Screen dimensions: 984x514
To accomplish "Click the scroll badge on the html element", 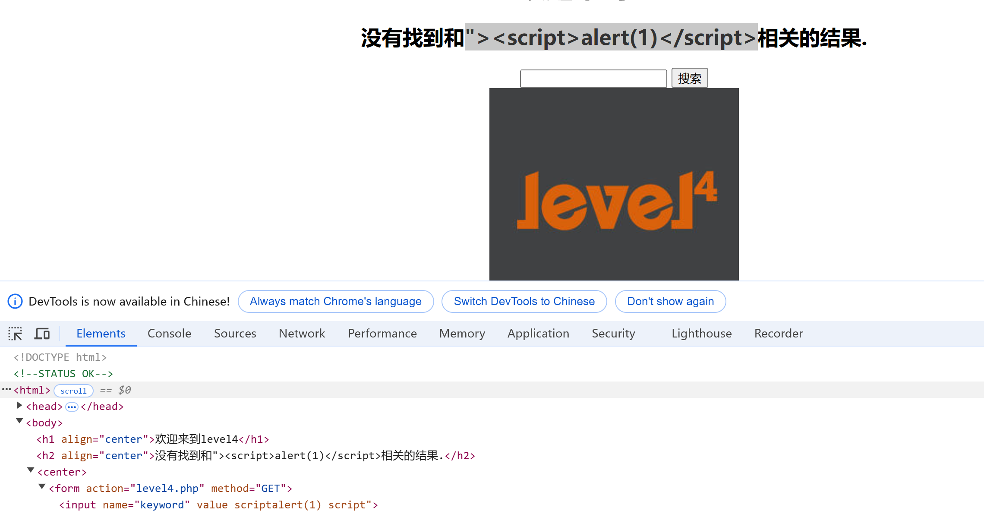I will coord(73,391).
